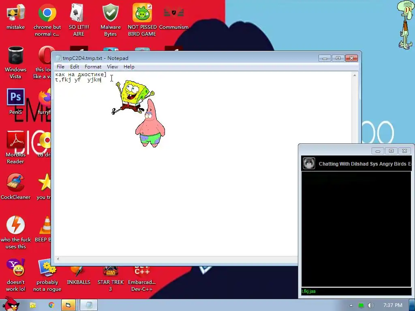
Task: Launch the 'BEEP B' VLC cone icon
Action: click(43, 229)
